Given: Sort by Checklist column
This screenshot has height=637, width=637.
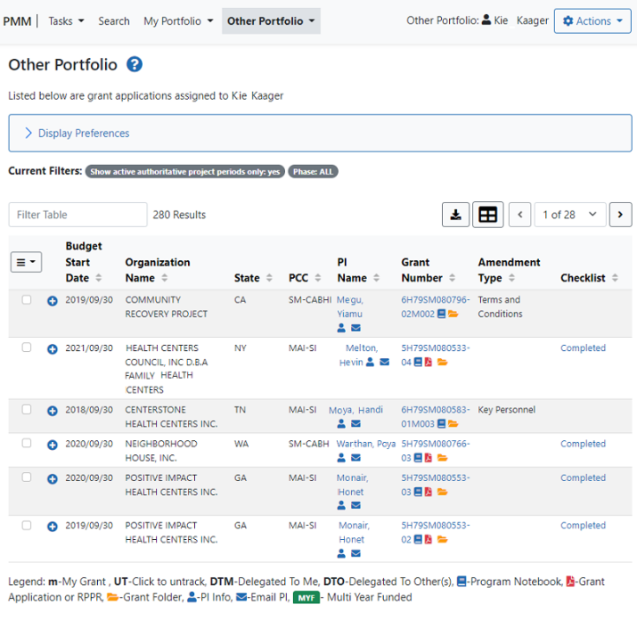Looking at the screenshot, I should point(615,278).
